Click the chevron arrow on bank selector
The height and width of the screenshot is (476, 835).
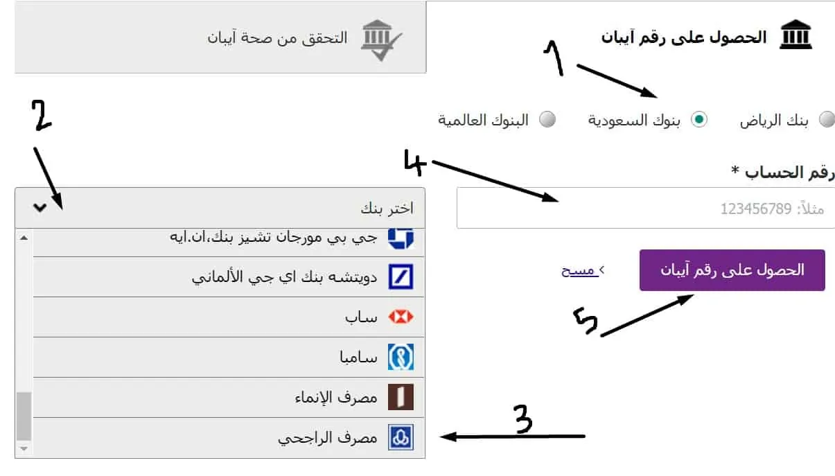(x=39, y=207)
